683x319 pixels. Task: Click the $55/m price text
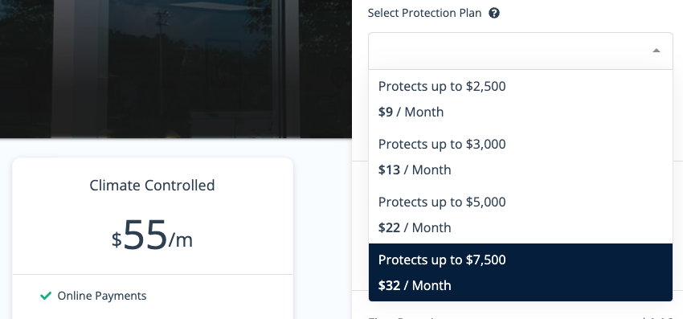[x=152, y=235]
